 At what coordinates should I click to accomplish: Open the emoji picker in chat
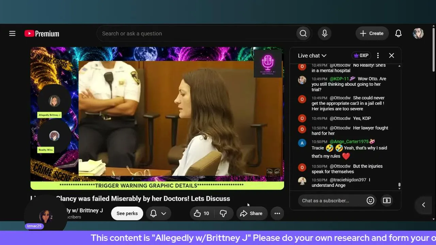point(370,200)
